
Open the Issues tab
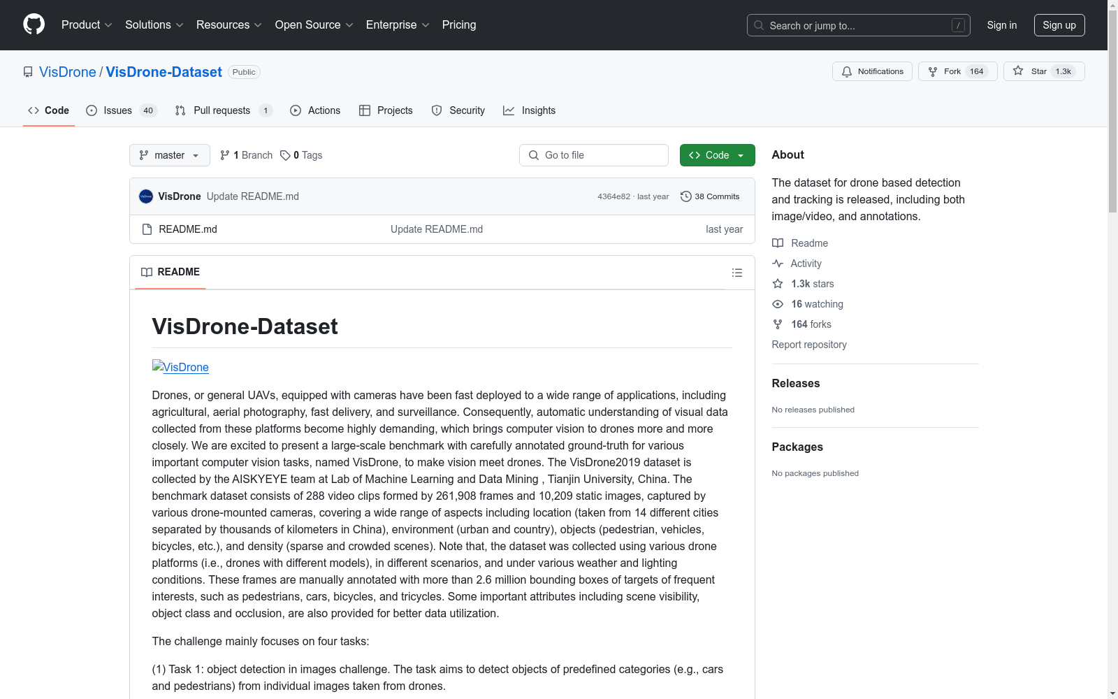coord(122,110)
